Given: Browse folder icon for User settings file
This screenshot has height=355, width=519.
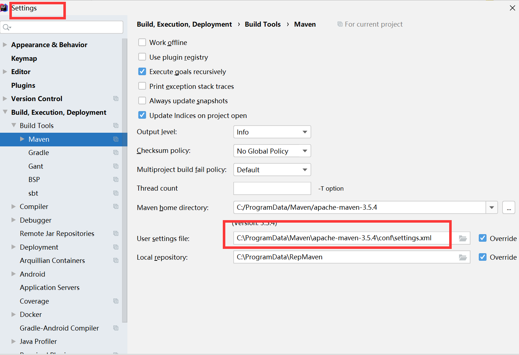Looking at the screenshot, I should 463,238.
